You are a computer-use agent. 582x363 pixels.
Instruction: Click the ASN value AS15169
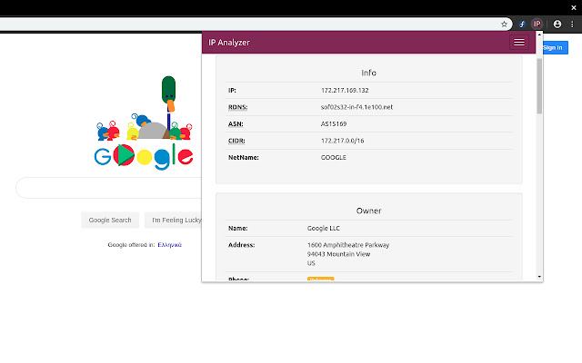click(334, 123)
